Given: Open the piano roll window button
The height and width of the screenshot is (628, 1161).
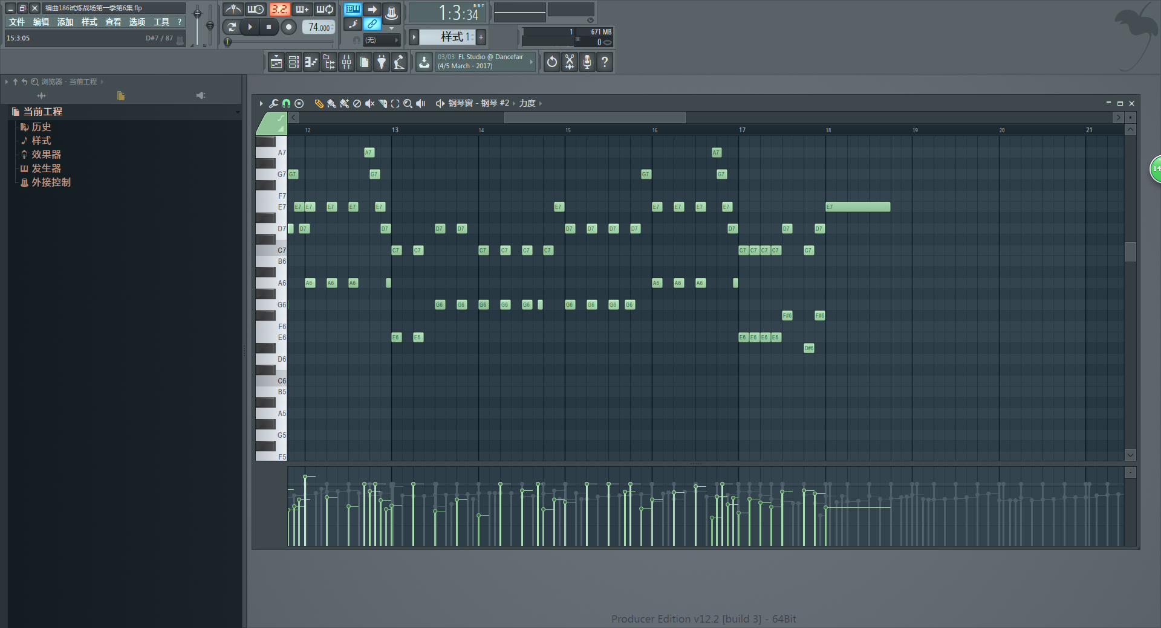Looking at the screenshot, I should (311, 62).
